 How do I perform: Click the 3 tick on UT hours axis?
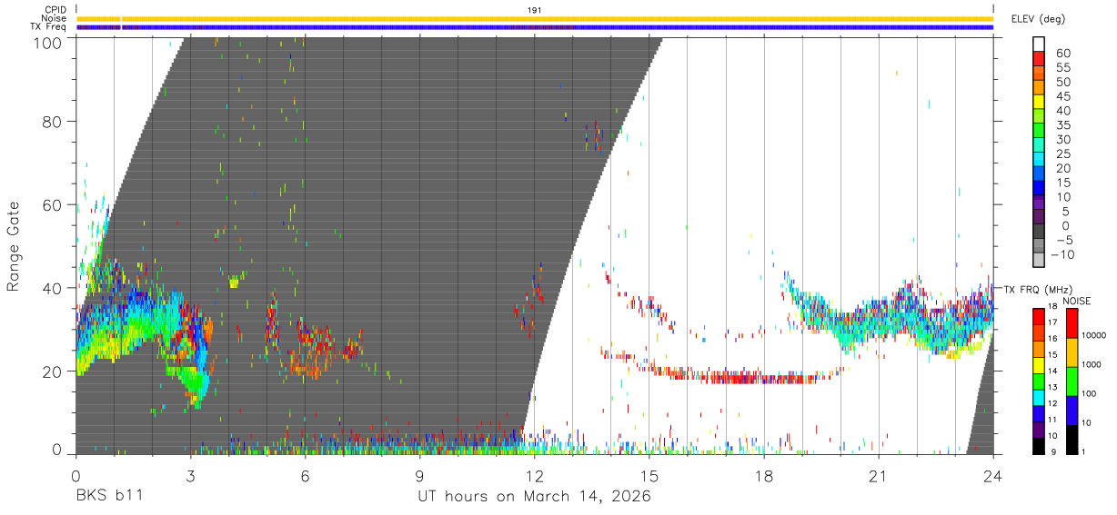tap(191, 476)
